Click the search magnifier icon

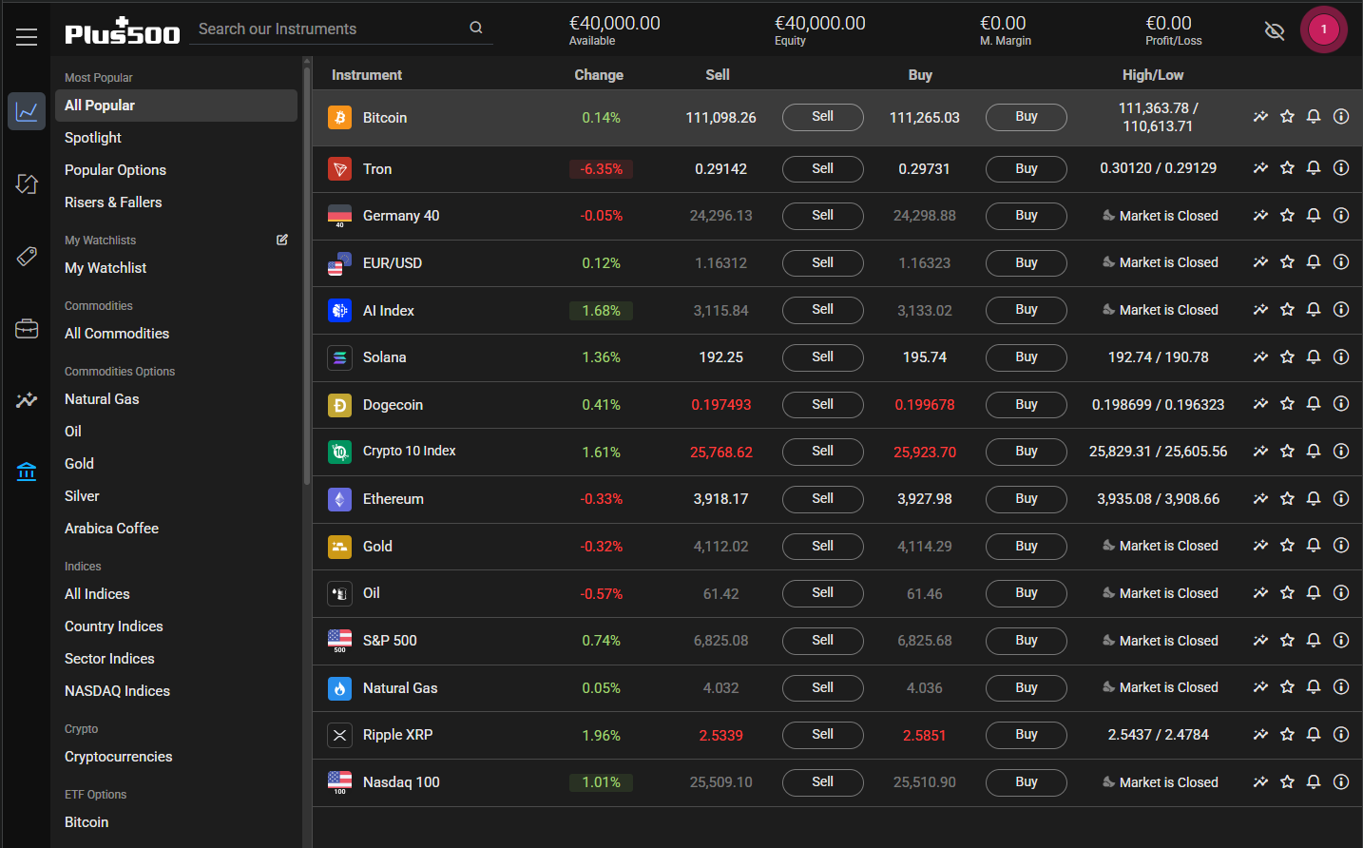click(476, 29)
